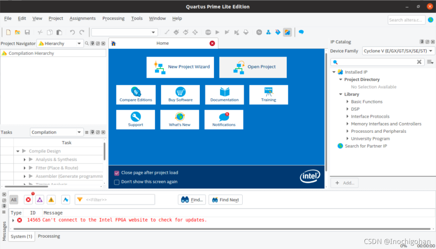Open the Notifications tile
436x249 pixels.
click(224, 119)
